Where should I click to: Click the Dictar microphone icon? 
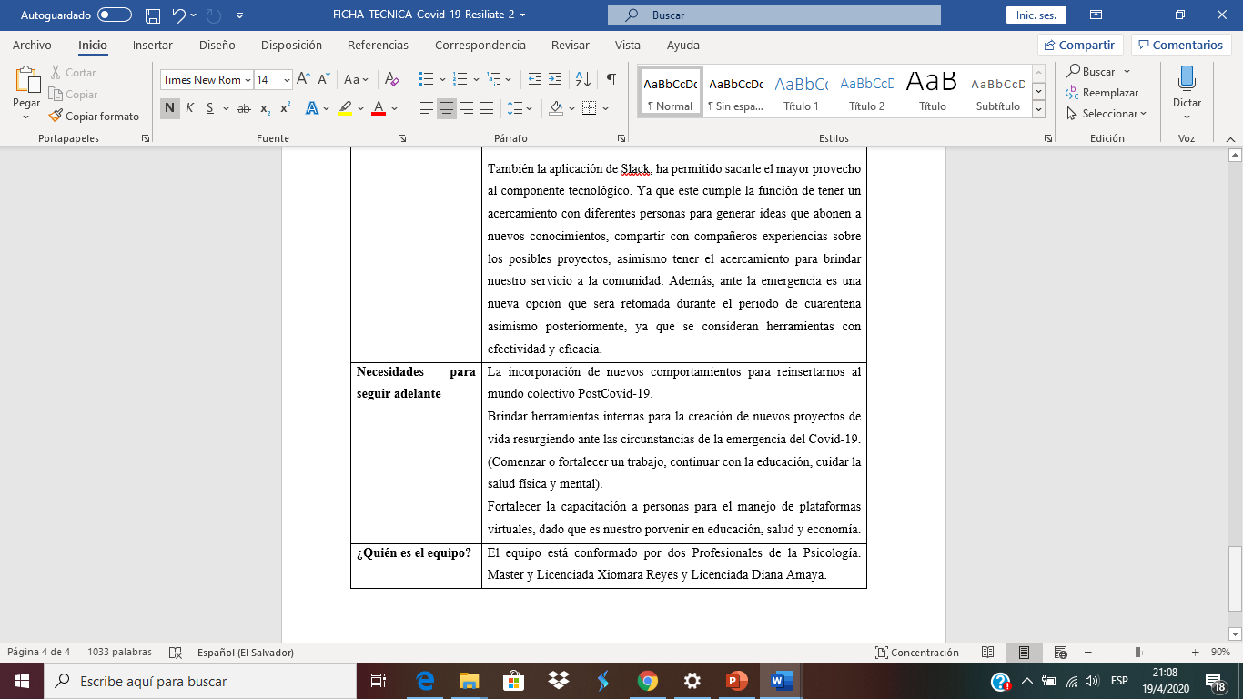click(1187, 78)
